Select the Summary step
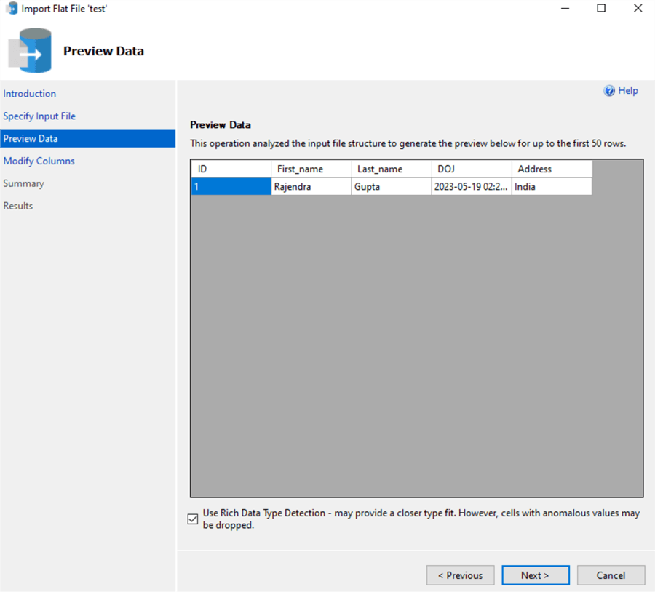This screenshot has width=655, height=592. click(x=23, y=183)
